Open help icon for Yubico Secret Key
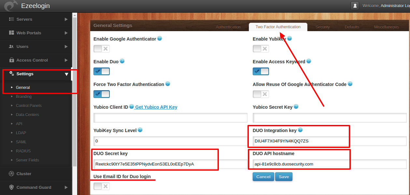This screenshot has width=410, height=195. (296, 106)
